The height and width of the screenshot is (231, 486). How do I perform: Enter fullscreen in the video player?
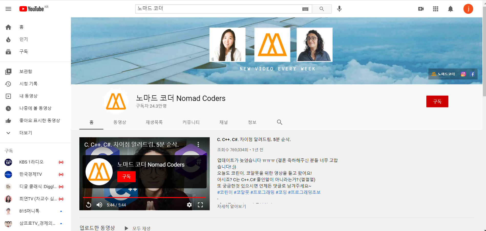click(x=200, y=205)
